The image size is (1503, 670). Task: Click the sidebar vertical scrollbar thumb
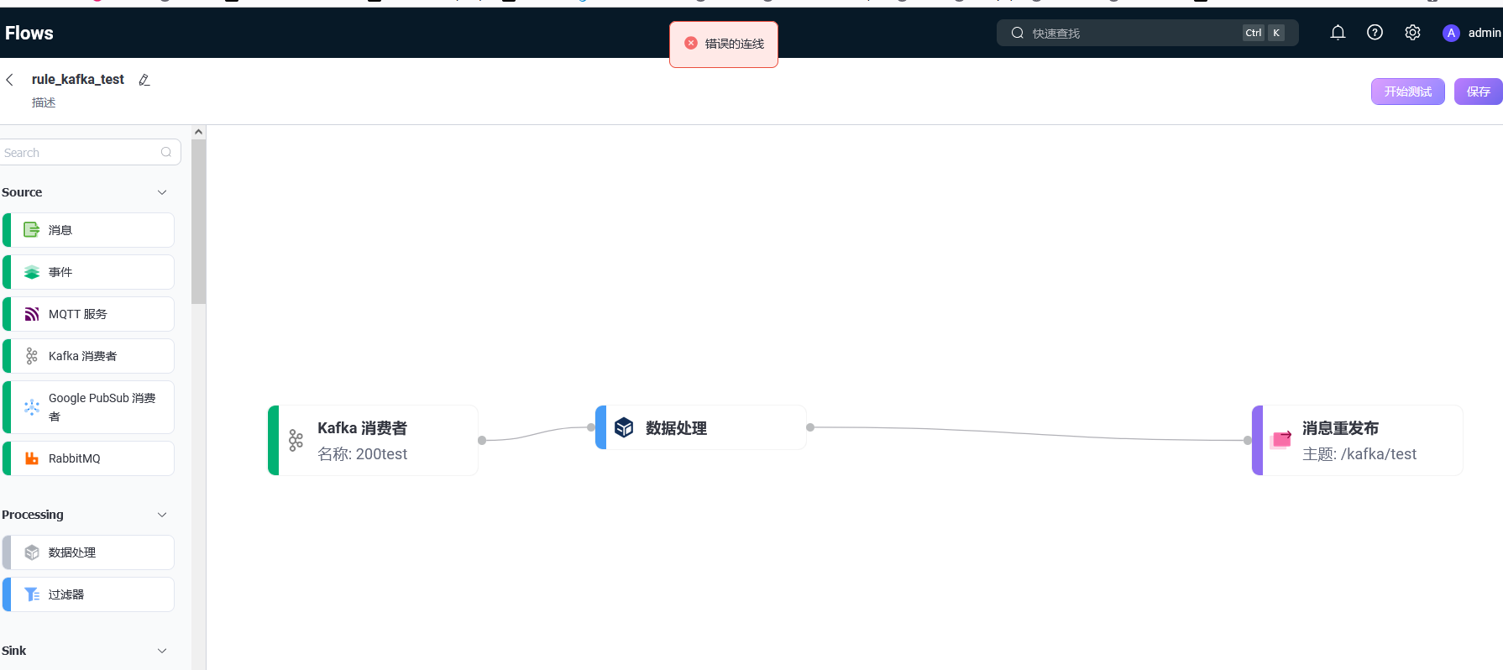(198, 222)
